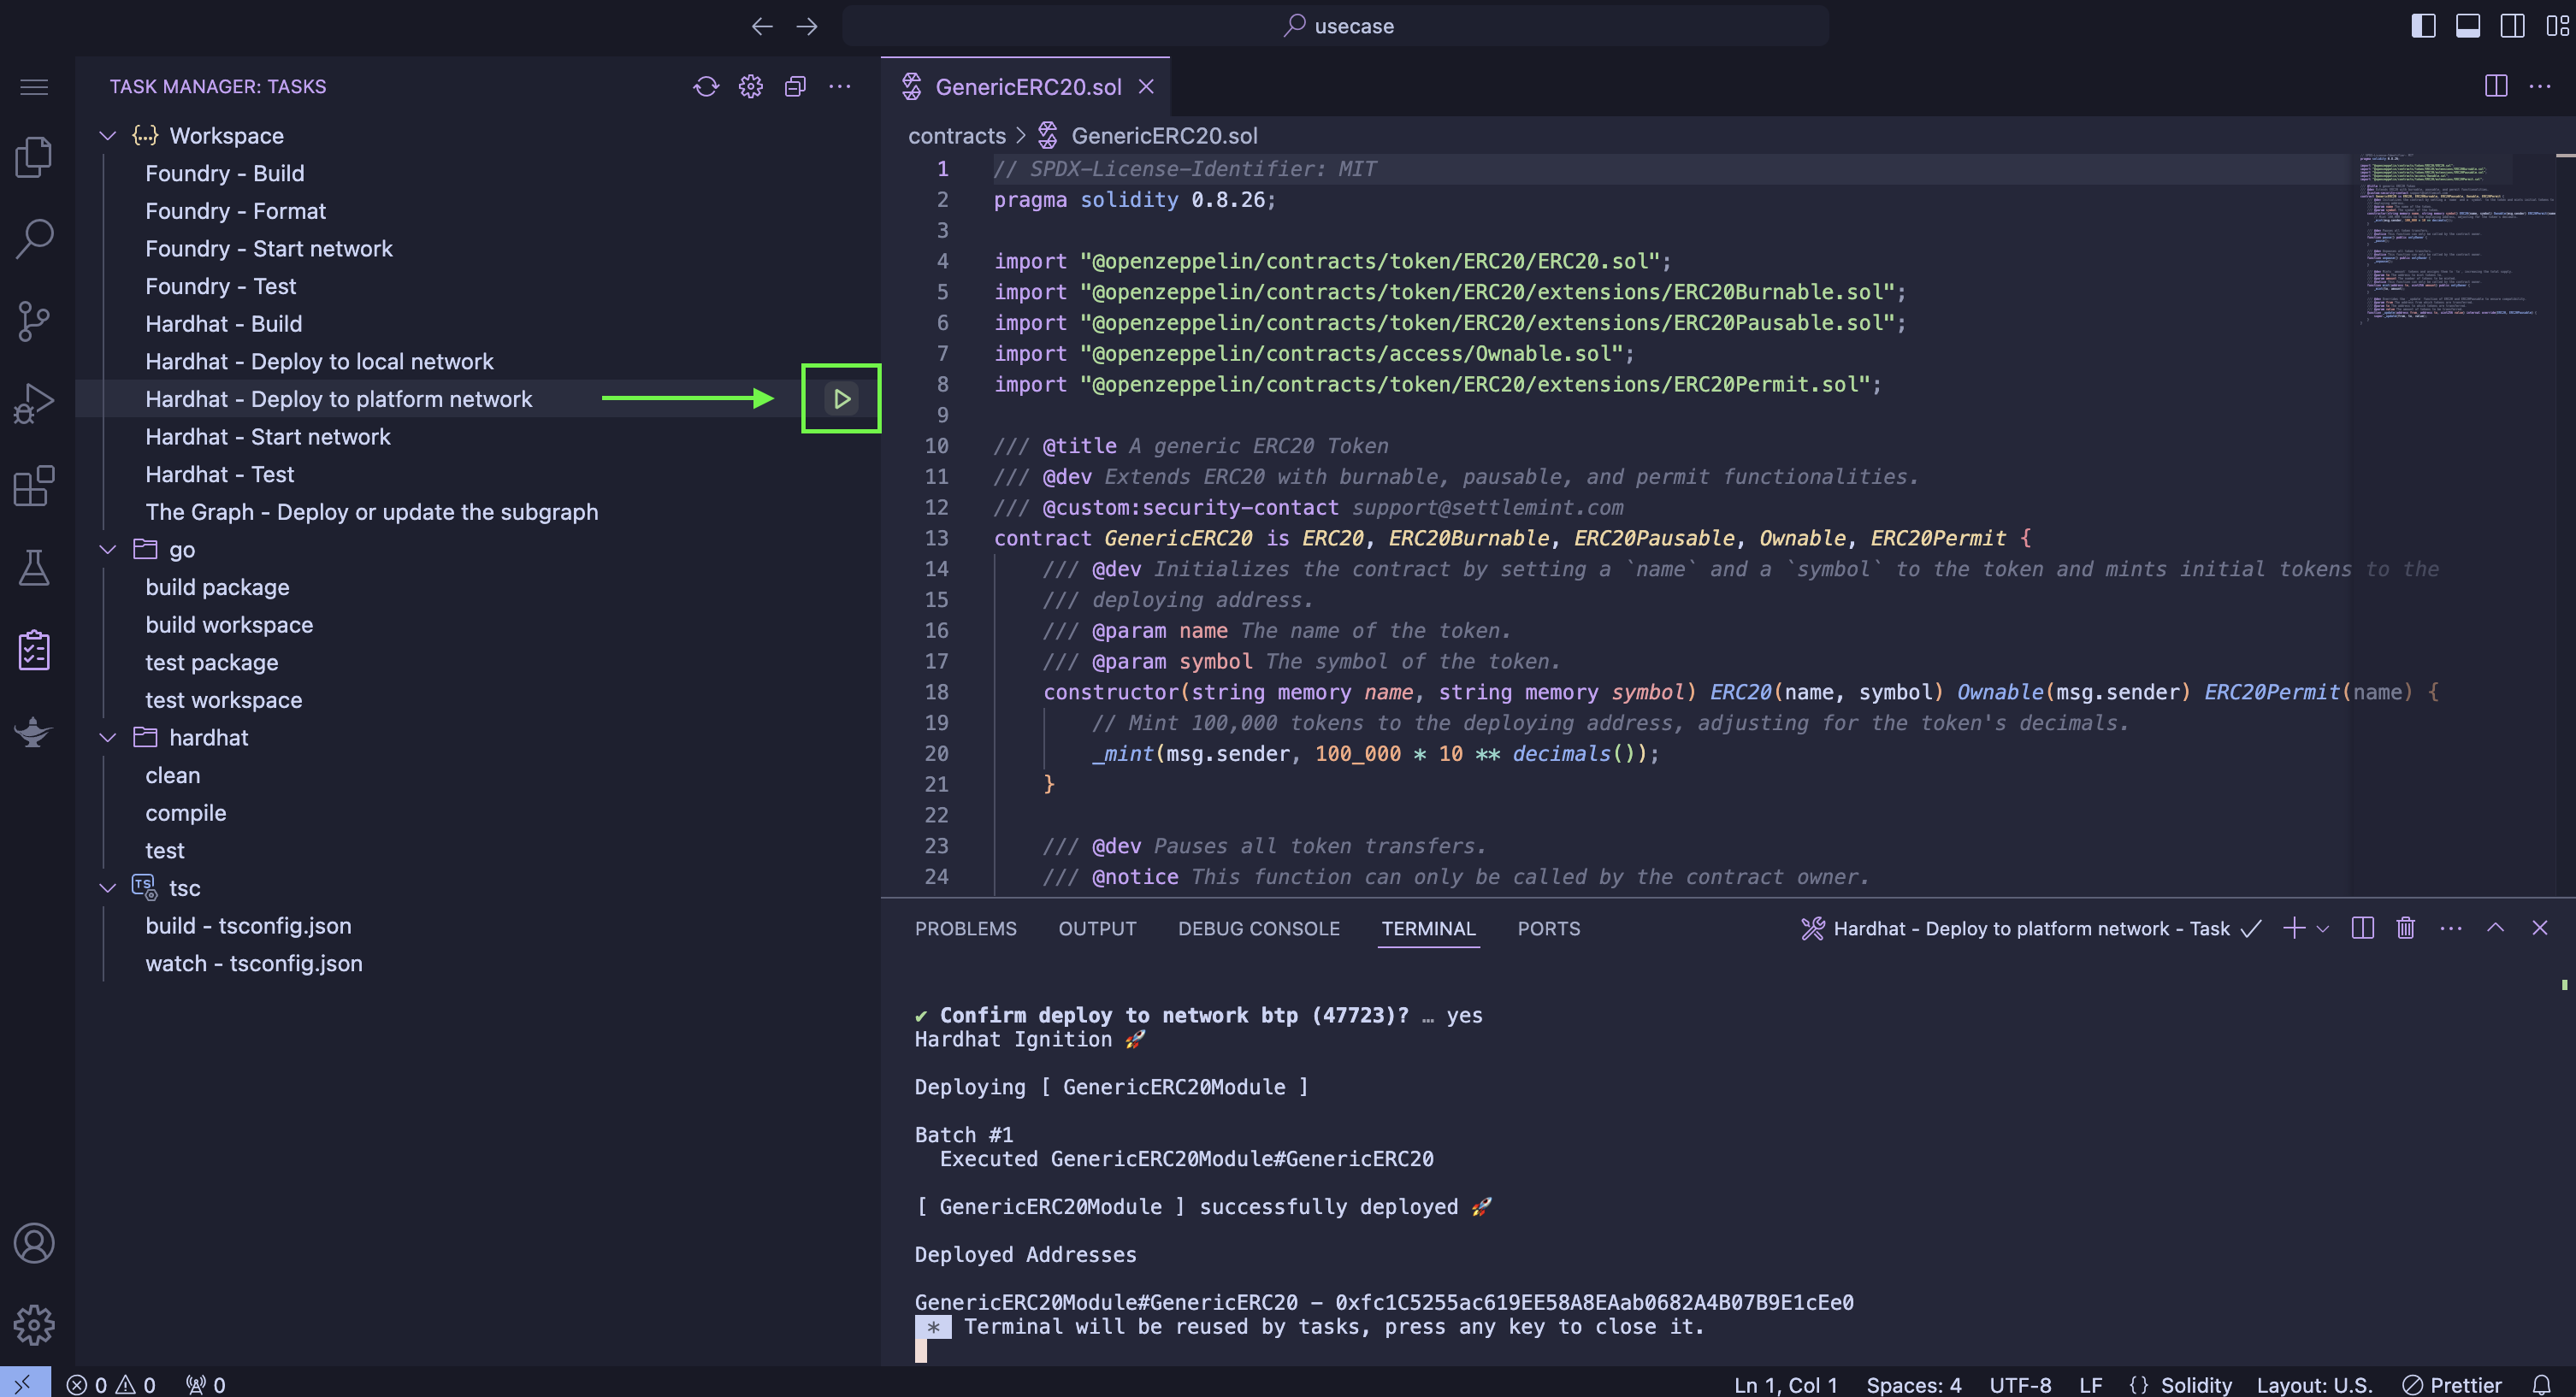This screenshot has width=2576, height=1397.
Task: Click the terminal scrollbar
Action: pyautogui.click(x=2565, y=985)
